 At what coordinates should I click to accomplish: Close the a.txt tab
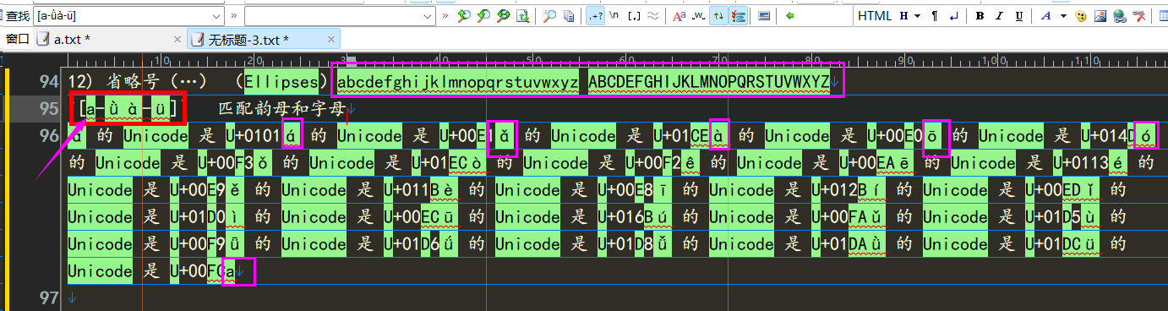click(177, 39)
